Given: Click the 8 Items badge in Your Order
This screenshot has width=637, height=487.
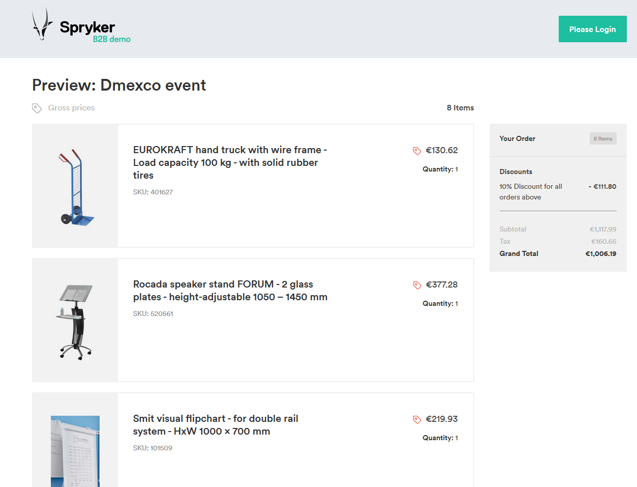Looking at the screenshot, I should pyautogui.click(x=603, y=138).
